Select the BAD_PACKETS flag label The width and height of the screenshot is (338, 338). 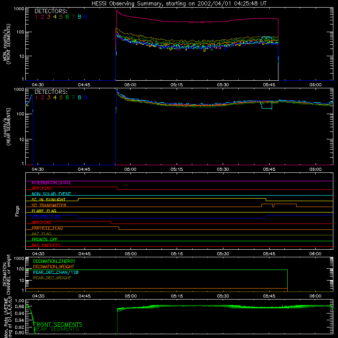pyautogui.click(x=46, y=245)
